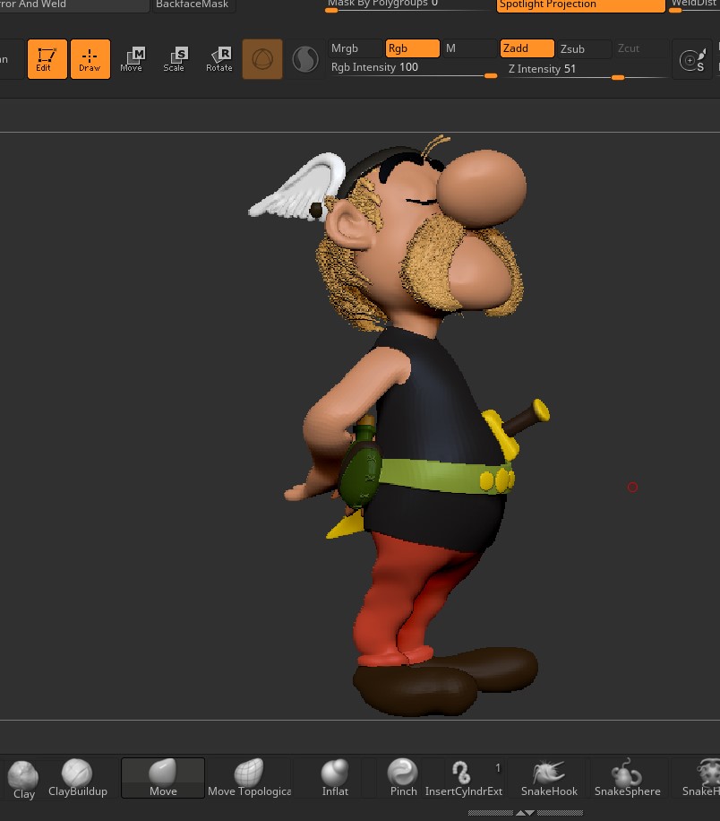Image resolution: width=720 pixels, height=821 pixels.
Task: Select the Inflat brush
Action: click(335, 778)
